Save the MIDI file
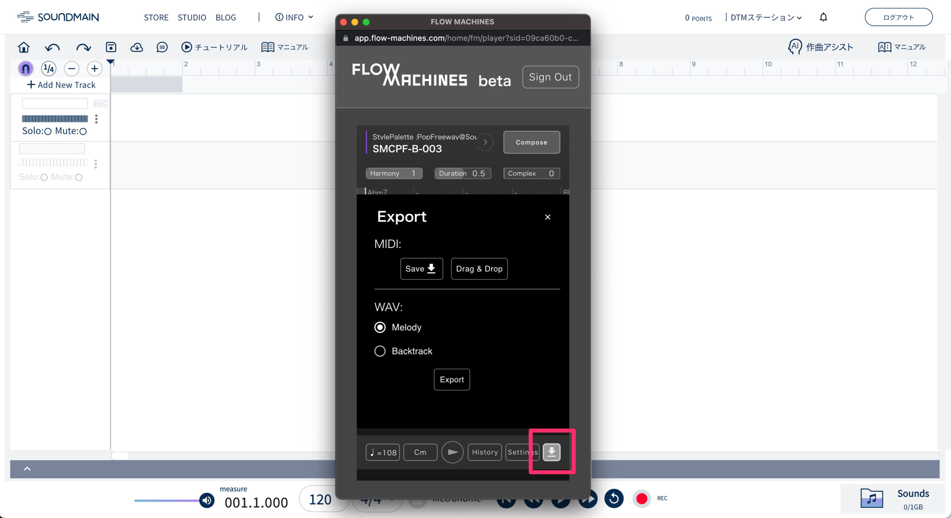 coord(422,269)
